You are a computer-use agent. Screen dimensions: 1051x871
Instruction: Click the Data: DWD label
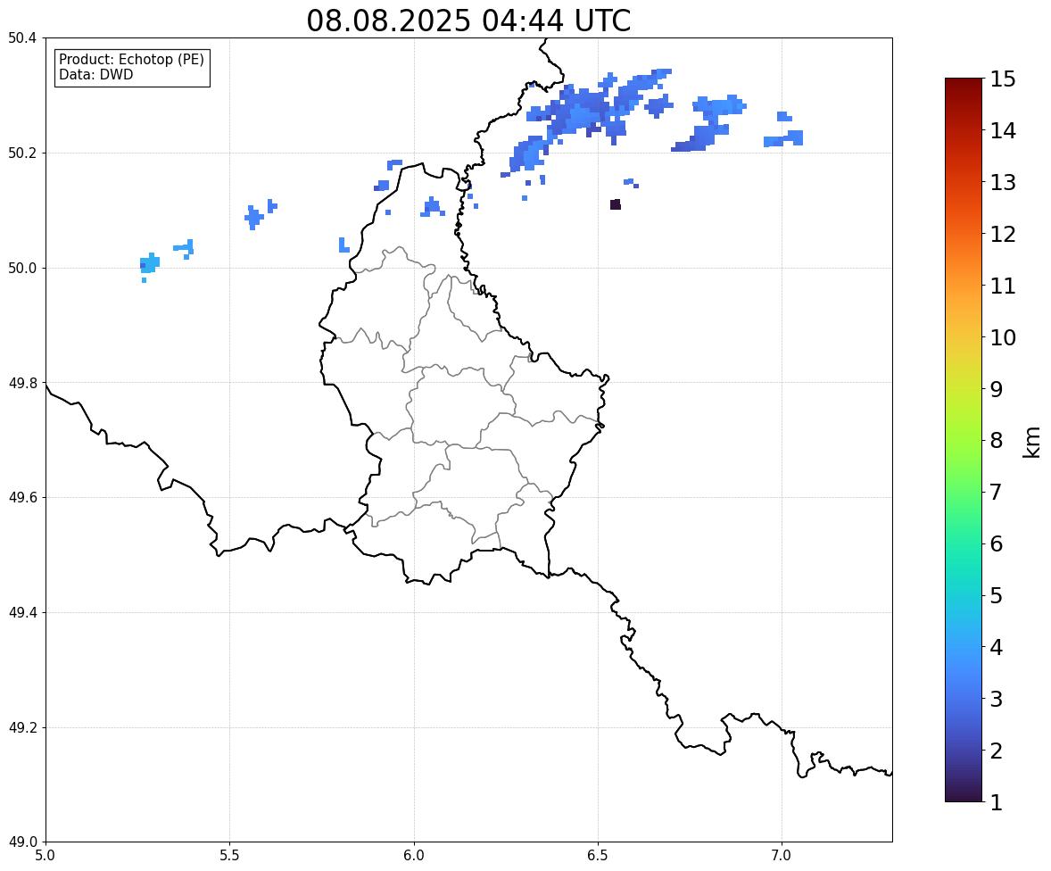click(95, 74)
